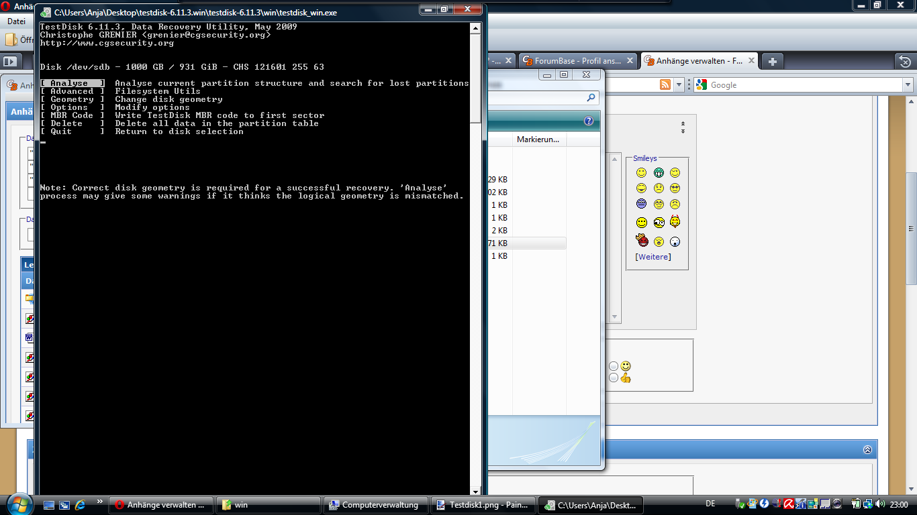
Task: Click the page scrollbar up arrow in Opera
Action: 911,101
